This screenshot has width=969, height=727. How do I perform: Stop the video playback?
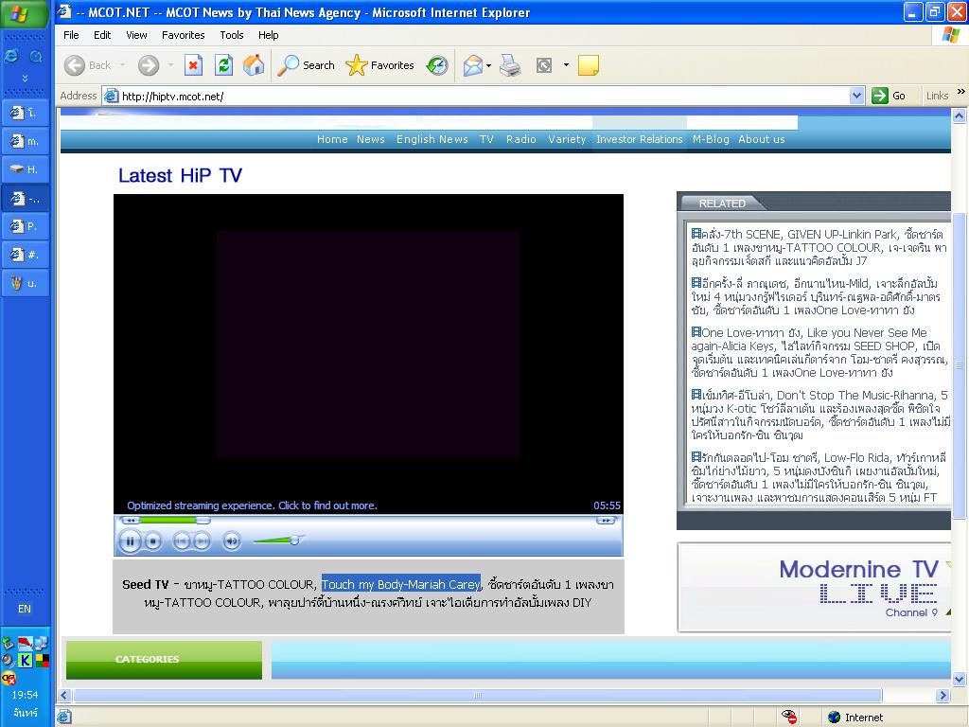pyautogui.click(x=152, y=541)
